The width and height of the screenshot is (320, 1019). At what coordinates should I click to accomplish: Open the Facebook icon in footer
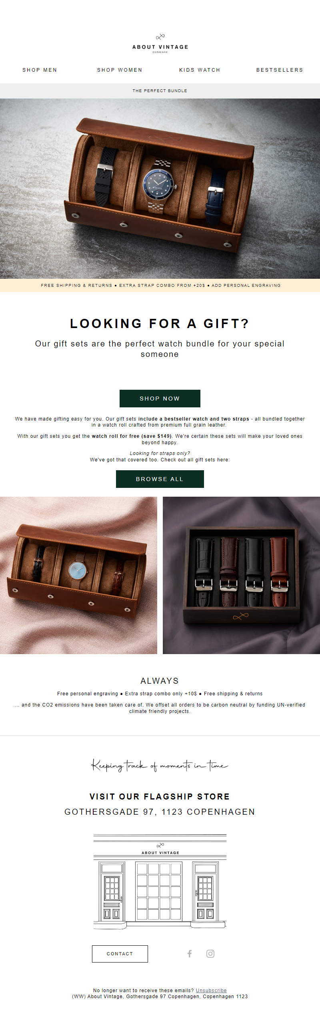pyautogui.click(x=190, y=954)
